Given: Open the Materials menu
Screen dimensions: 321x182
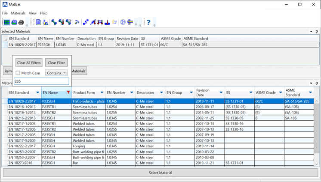Looking at the screenshot, I should pyautogui.click(x=18, y=13).
